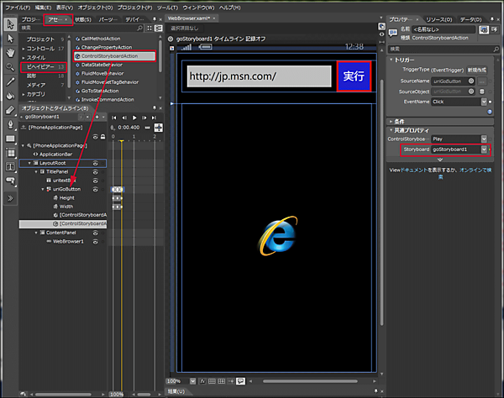The width and height of the screenshot is (504, 398).
Task: Open the ファイル(F) menu
Action: (15, 6)
